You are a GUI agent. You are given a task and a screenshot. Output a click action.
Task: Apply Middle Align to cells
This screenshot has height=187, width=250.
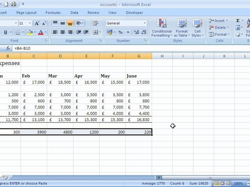point(63,23)
